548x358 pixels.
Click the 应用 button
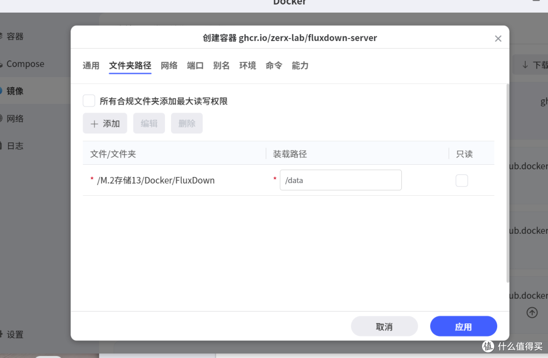pyautogui.click(x=463, y=327)
